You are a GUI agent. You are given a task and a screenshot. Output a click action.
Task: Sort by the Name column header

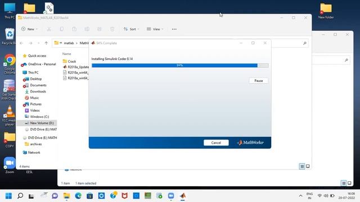66,54
